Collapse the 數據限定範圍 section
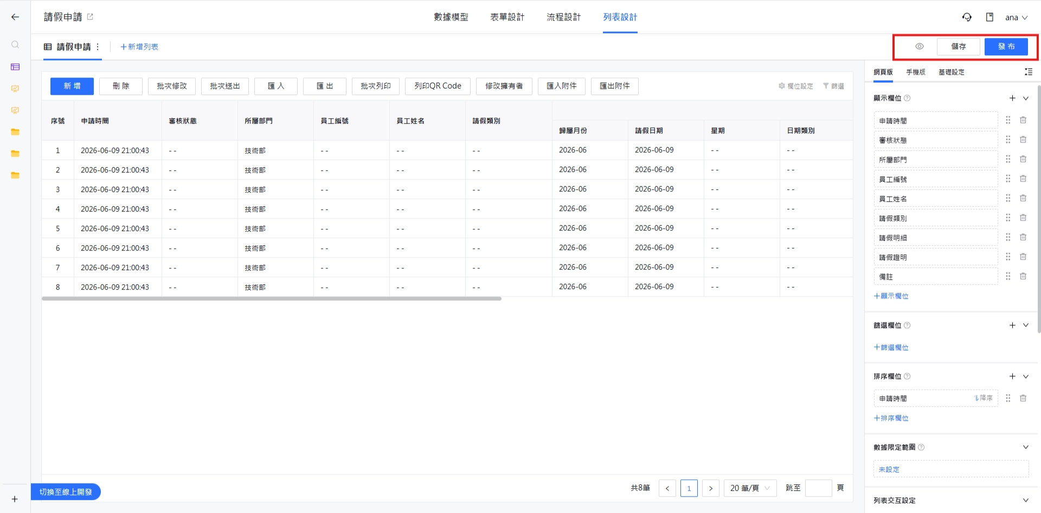This screenshot has height=513, width=1041. (x=1026, y=447)
